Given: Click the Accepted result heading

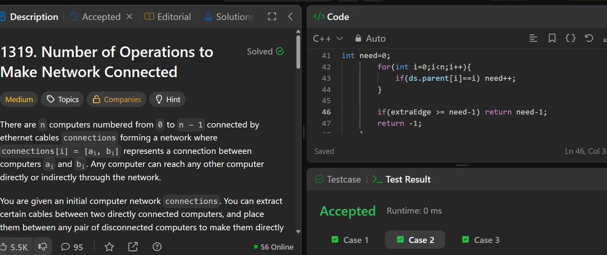Looking at the screenshot, I should click(x=348, y=211).
